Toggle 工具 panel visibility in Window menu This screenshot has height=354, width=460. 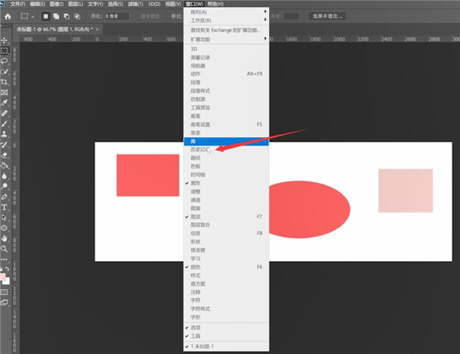pyautogui.click(x=226, y=336)
